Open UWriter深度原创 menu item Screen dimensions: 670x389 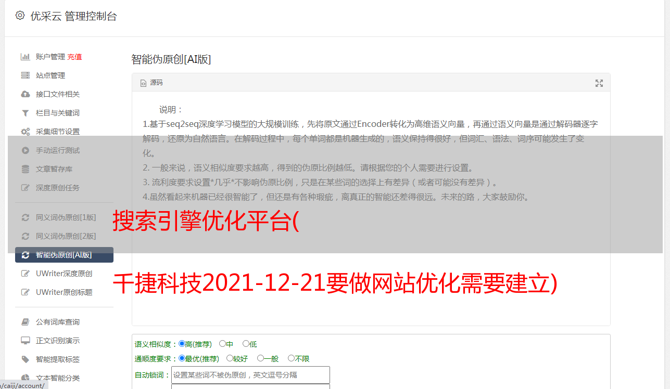coord(64,274)
